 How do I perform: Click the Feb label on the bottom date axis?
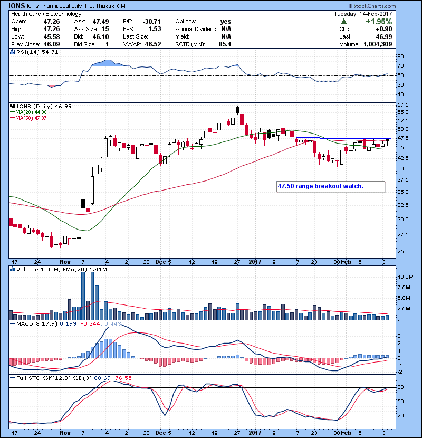(346, 433)
